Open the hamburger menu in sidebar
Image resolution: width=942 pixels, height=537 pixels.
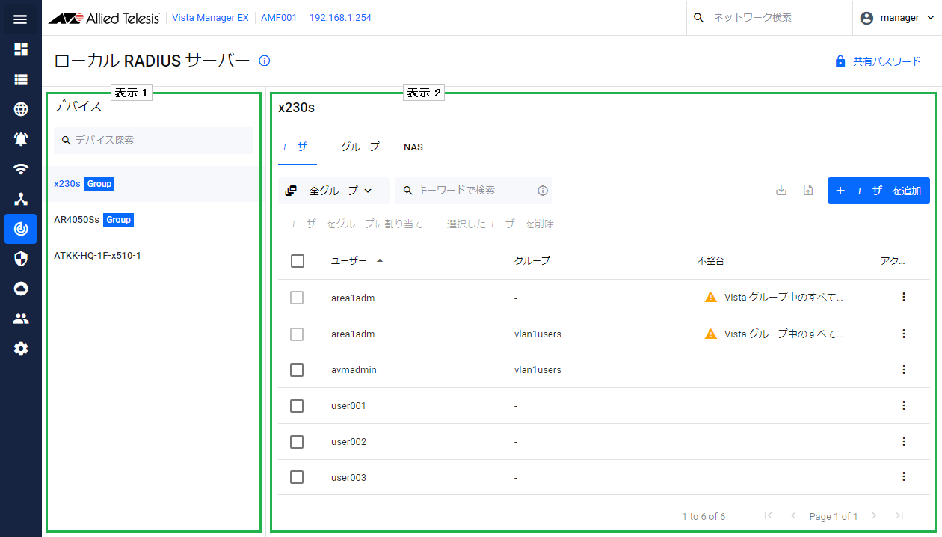pyautogui.click(x=20, y=19)
